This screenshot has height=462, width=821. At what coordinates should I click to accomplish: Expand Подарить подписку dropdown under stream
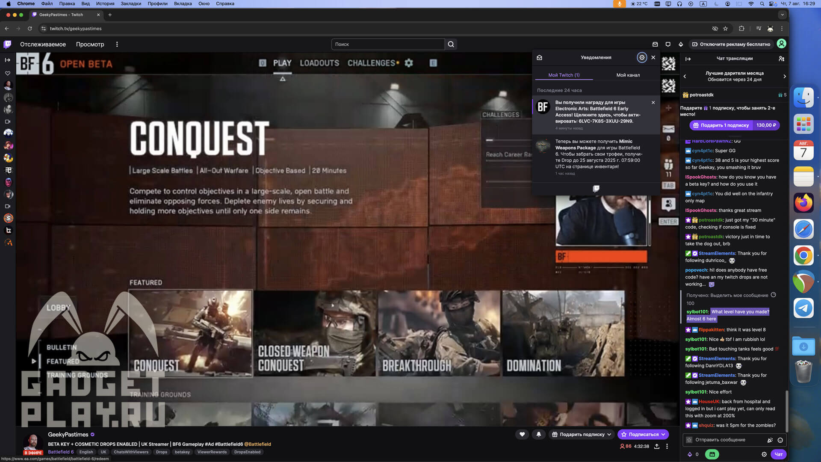(x=582, y=434)
